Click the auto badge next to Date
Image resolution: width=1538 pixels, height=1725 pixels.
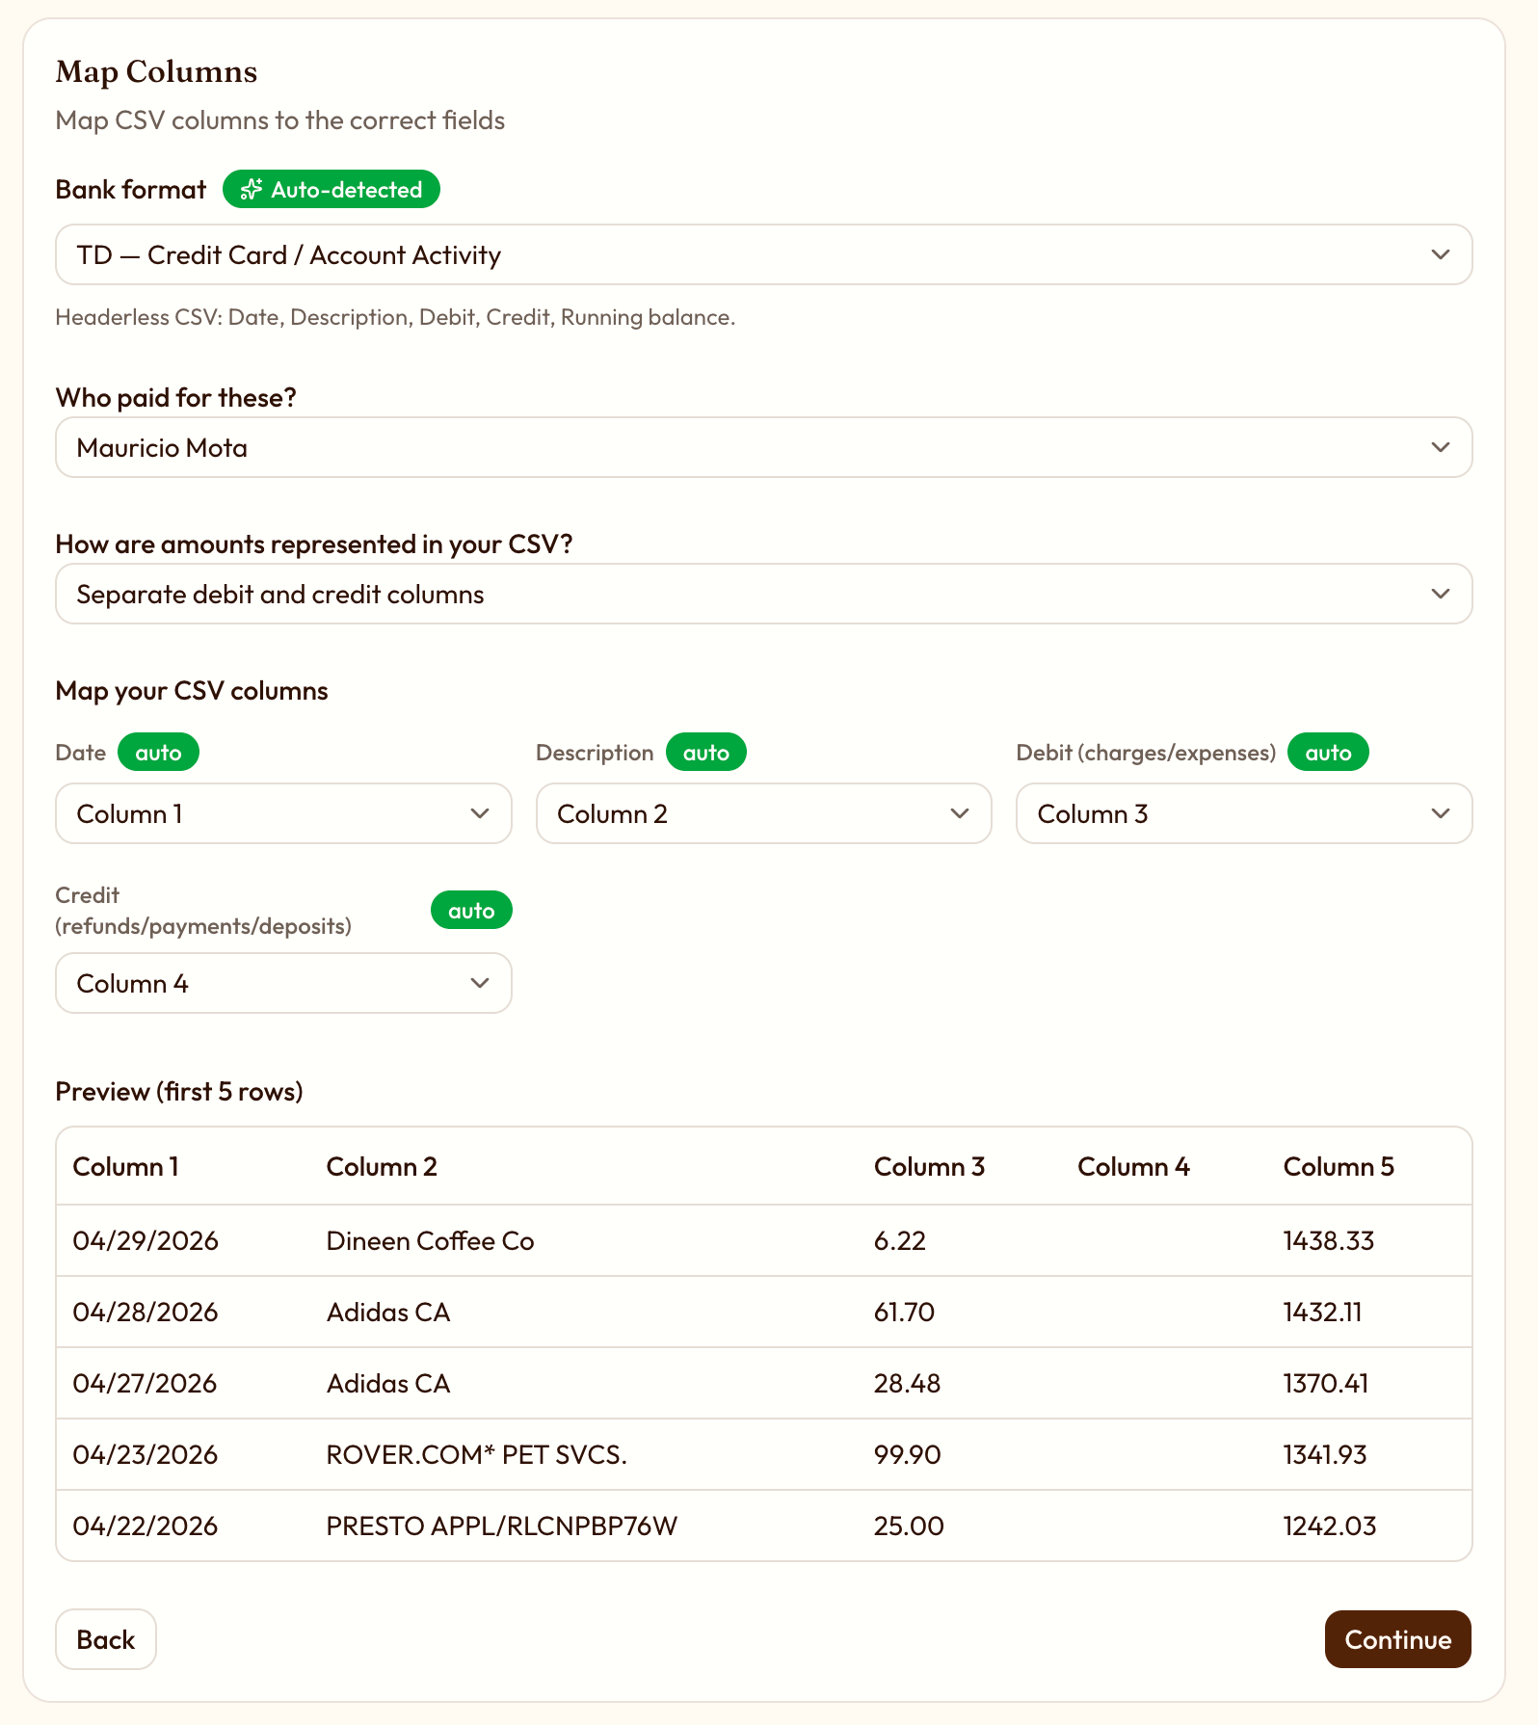(x=158, y=753)
